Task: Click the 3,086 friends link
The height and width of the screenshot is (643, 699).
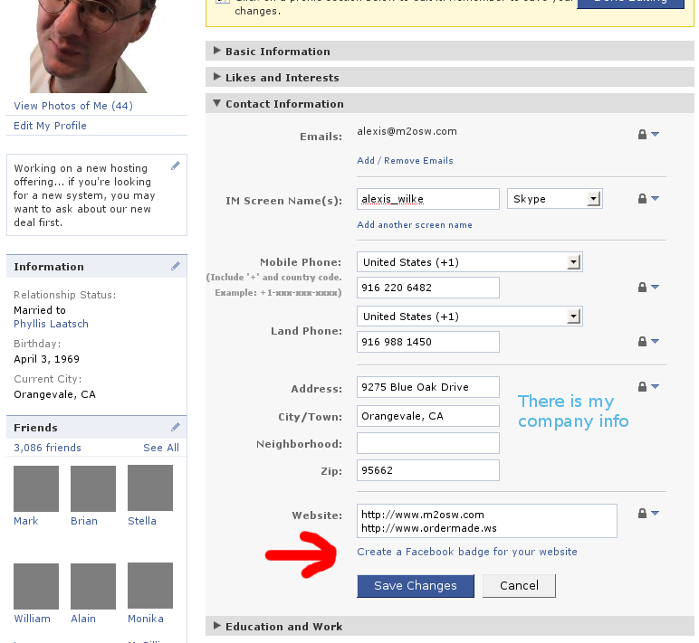Action: (47, 448)
